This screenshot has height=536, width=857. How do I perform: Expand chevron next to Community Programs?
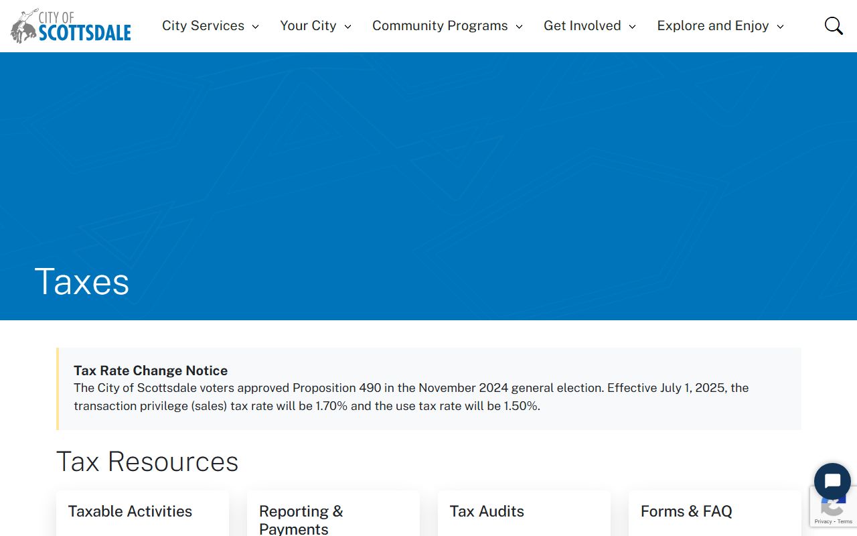[519, 27]
